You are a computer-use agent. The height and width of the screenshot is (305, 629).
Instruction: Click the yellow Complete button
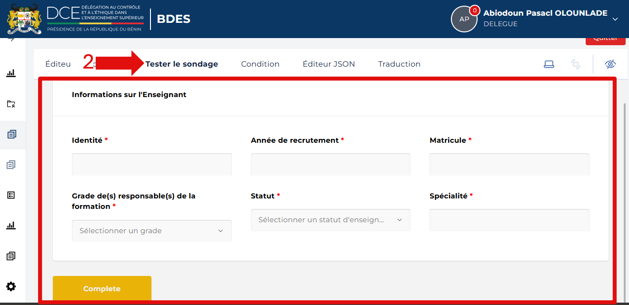pyautogui.click(x=102, y=288)
